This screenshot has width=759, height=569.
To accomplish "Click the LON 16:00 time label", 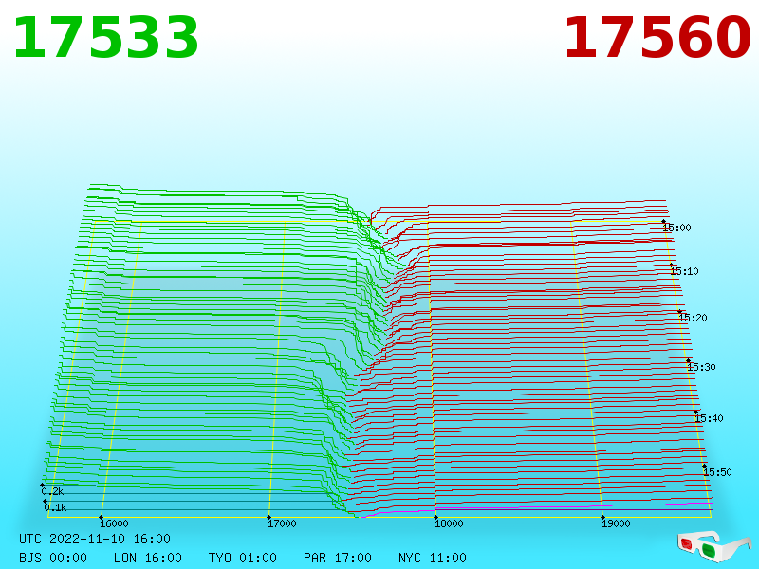I will pyautogui.click(x=148, y=558).
